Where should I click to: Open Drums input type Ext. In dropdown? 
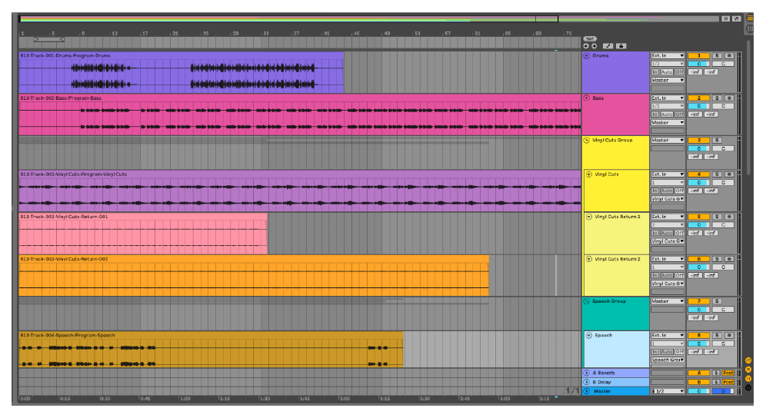tap(668, 55)
